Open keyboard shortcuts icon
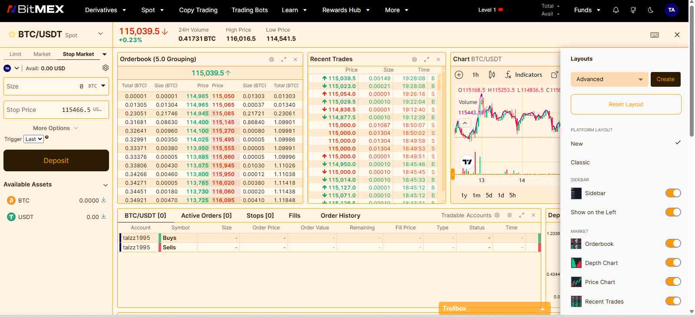Viewport: 695px width, 317px height. point(655,35)
